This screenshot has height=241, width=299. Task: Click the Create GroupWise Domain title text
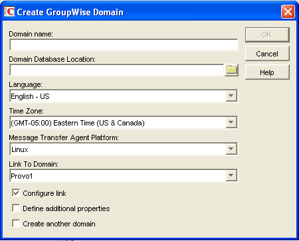pyautogui.click(x=70, y=12)
